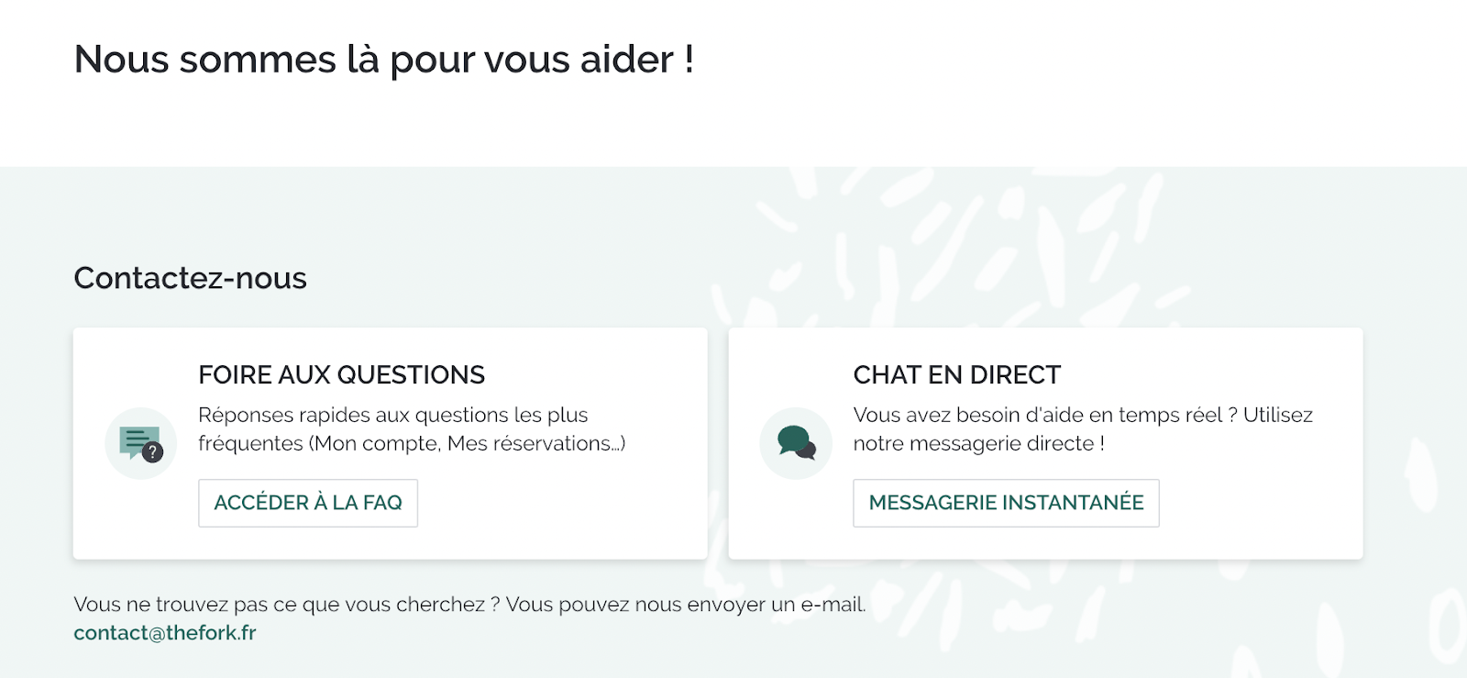Click the "Mon compte, Mes réservations" text
Image resolution: width=1467 pixels, height=678 pixels.
pos(467,444)
